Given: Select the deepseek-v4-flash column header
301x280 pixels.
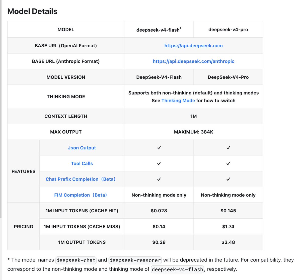Looking at the screenshot, I should pyautogui.click(x=159, y=29).
